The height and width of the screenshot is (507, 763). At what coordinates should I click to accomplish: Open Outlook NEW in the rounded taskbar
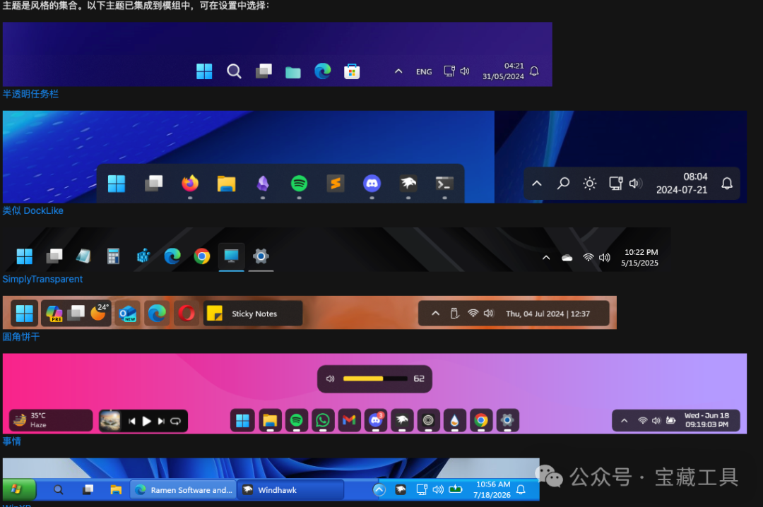127,314
